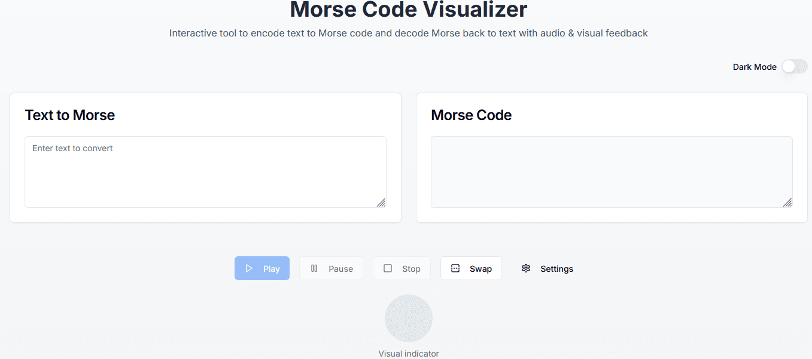Click inside the Enter text to convert field
The width and height of the screenshot is (812, 359).
pyautogui.click(x=205, y=172)
